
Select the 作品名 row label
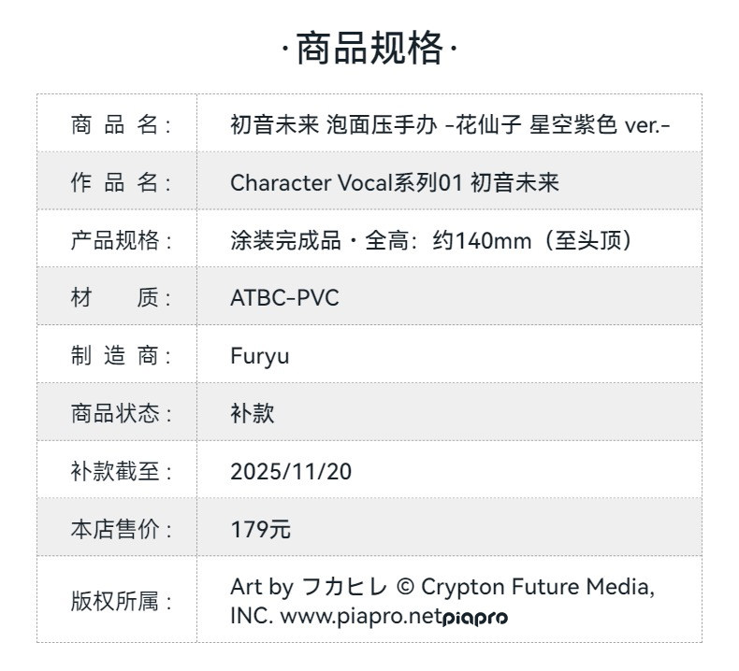[121, 182]
